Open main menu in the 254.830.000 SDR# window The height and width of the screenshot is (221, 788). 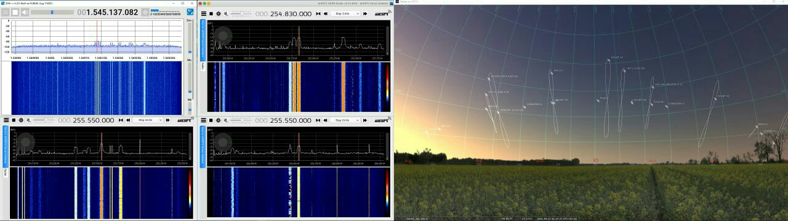pos(204,14)
